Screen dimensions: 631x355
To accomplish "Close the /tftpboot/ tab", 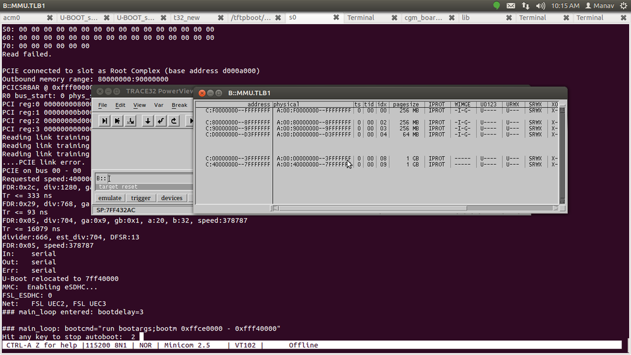I will [x=278, y=18].
